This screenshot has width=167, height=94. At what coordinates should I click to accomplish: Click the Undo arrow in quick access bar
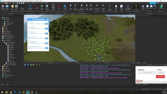click(x=10, y=3)
